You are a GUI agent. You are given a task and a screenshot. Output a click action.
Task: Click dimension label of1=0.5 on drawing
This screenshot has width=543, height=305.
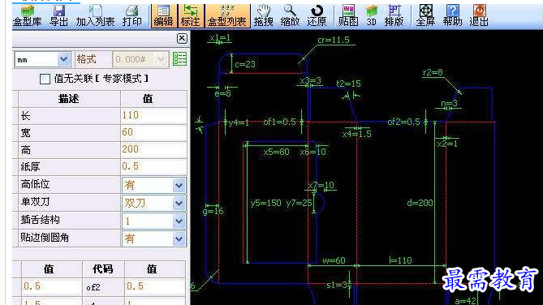tap(280, 122)
